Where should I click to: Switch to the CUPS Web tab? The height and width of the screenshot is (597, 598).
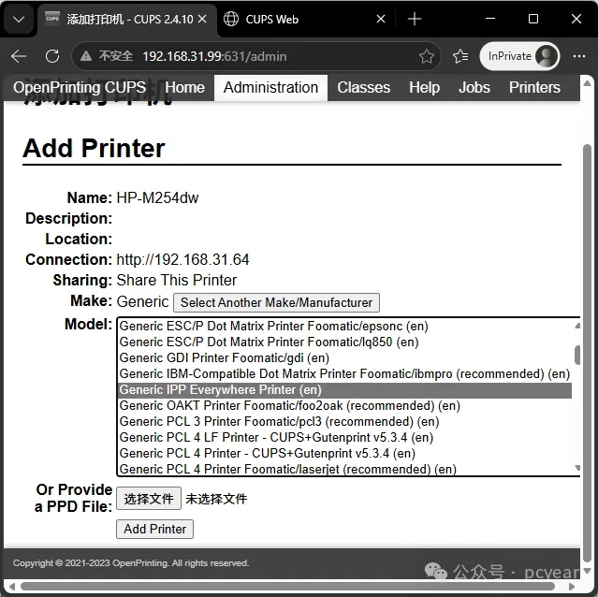(x=304, y=19)
